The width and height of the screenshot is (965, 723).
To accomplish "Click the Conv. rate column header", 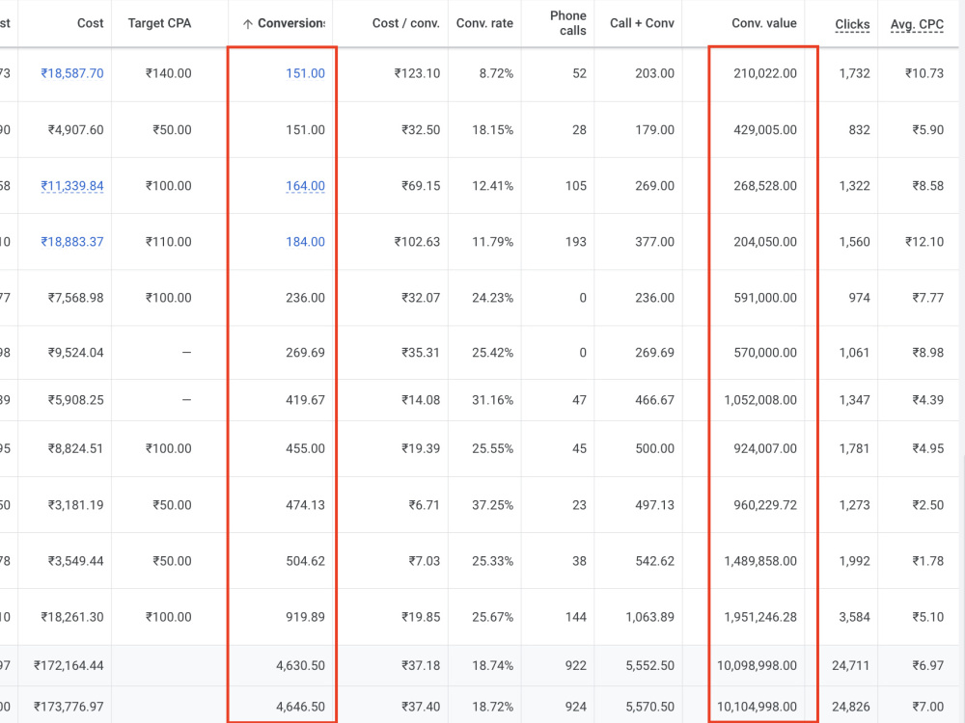I will pyautogui.click(x=484, y=23).
